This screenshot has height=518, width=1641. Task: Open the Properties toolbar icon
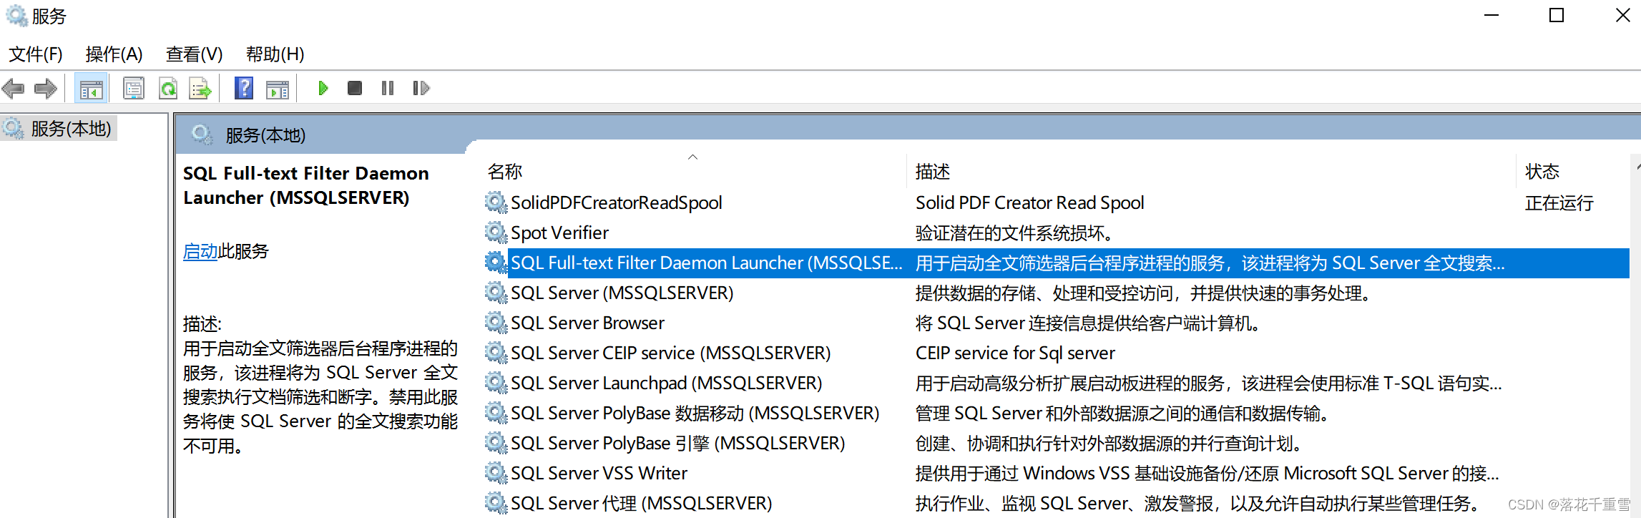[134, 89]
